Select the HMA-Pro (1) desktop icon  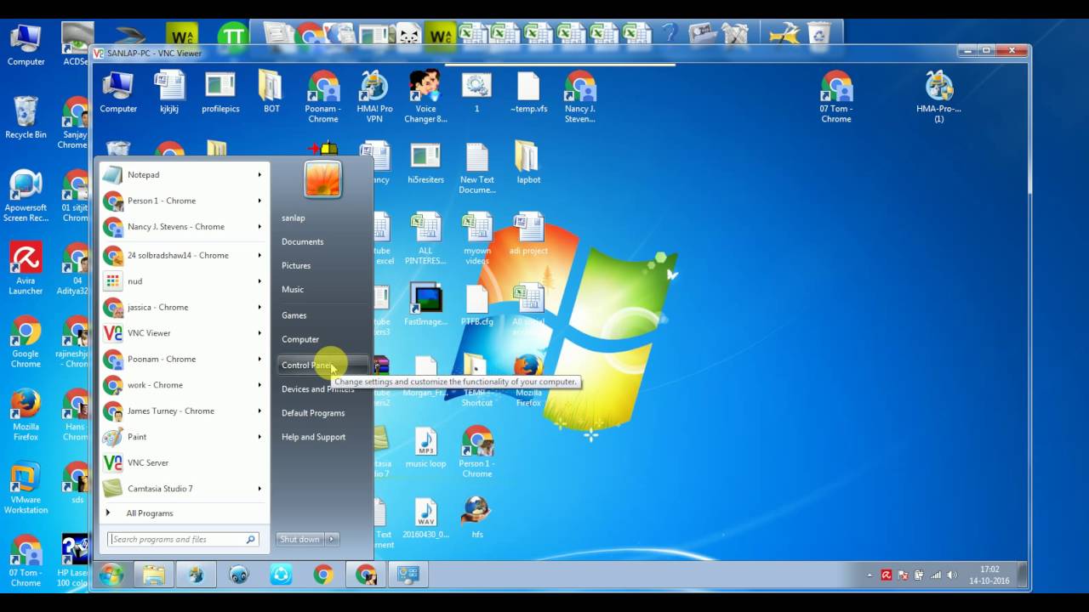939,98
